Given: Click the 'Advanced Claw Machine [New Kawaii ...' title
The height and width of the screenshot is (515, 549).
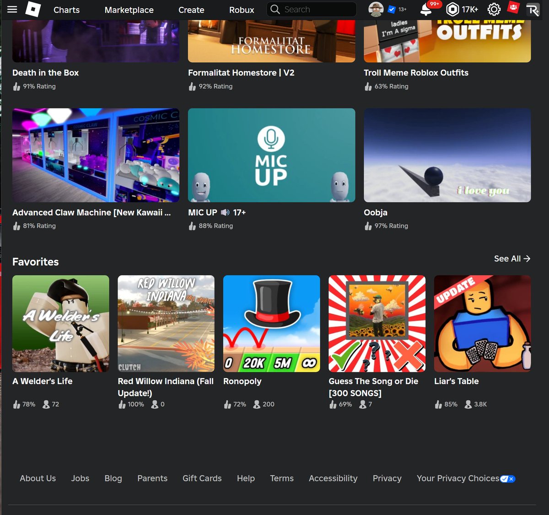Looking at the screenshot, I should coord(91,212).
